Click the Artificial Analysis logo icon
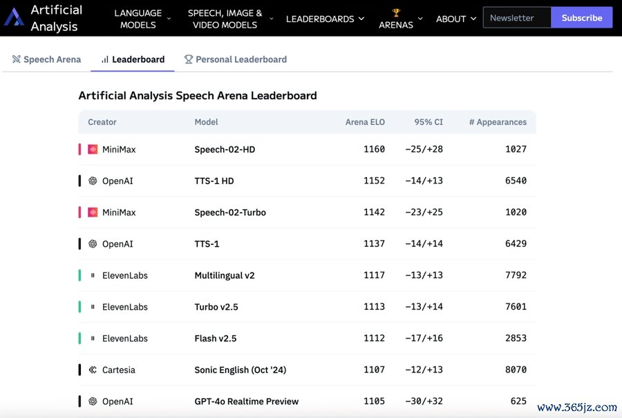Screen dimensions: 622x418 click(14, 18)
